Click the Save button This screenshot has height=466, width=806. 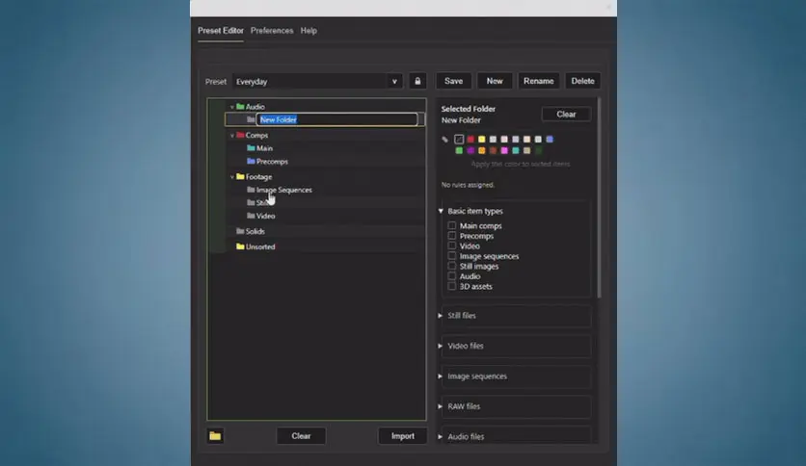pyautogui.click(x=453, y=81)
